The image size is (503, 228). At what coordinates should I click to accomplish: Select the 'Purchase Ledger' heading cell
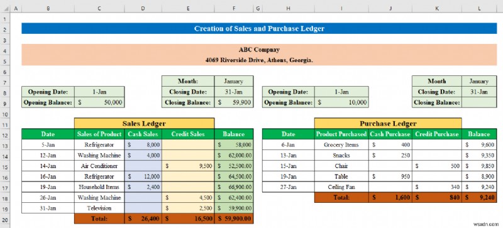click(388, 124)
